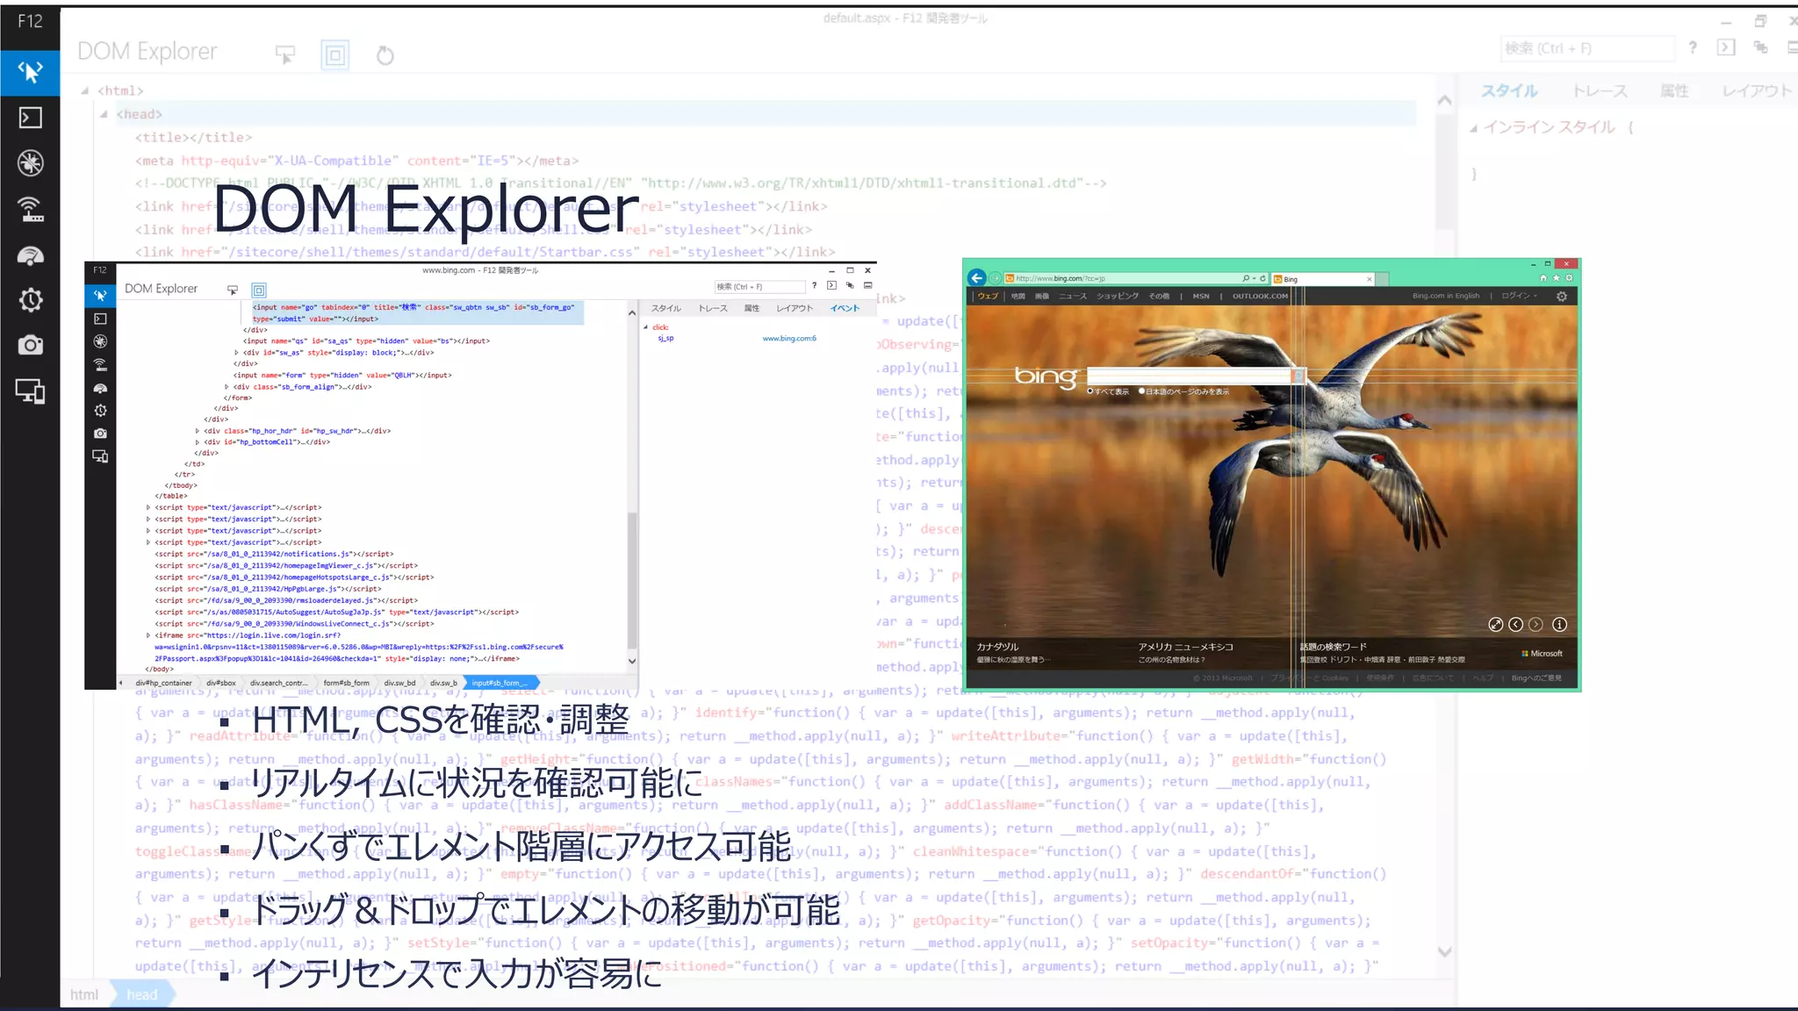Select the notifications.js script row in the inset tree

point(274,554)
